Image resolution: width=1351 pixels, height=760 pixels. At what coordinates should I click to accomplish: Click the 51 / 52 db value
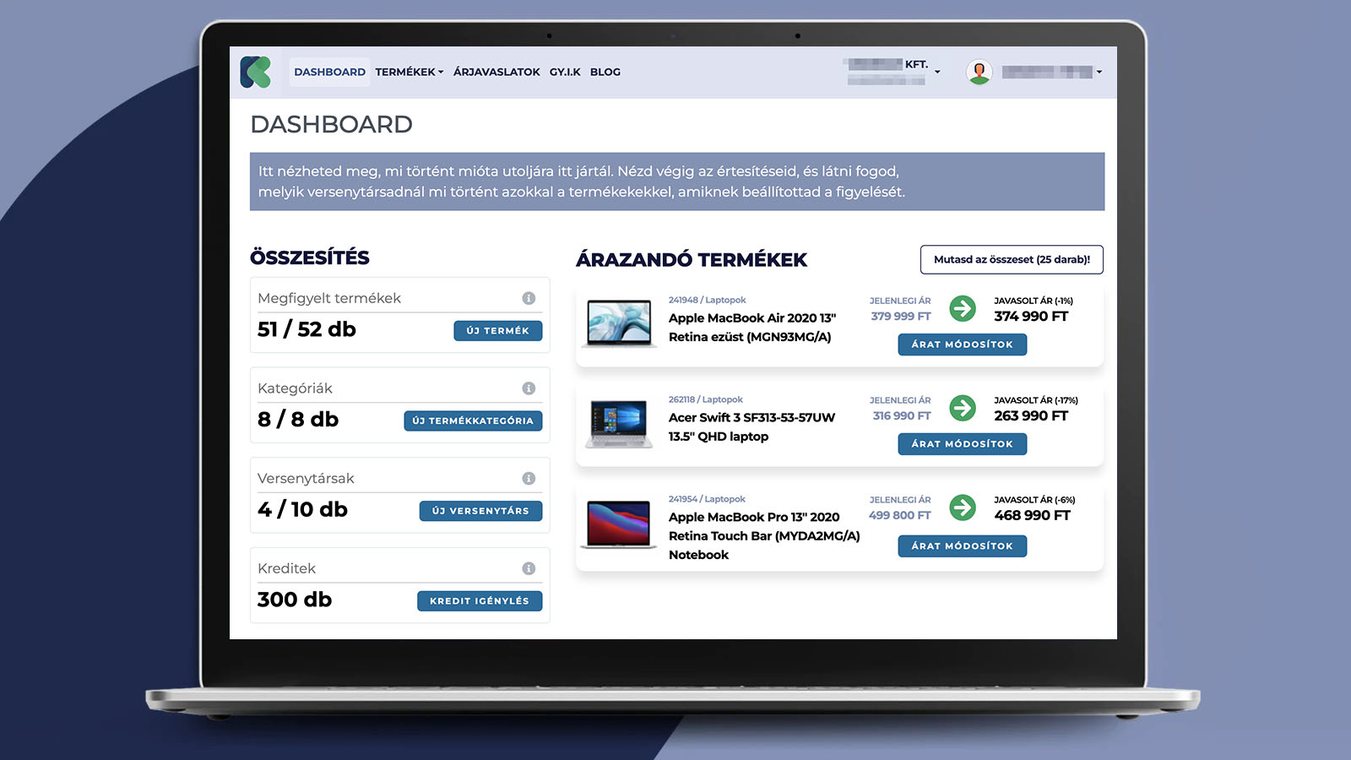307,329
